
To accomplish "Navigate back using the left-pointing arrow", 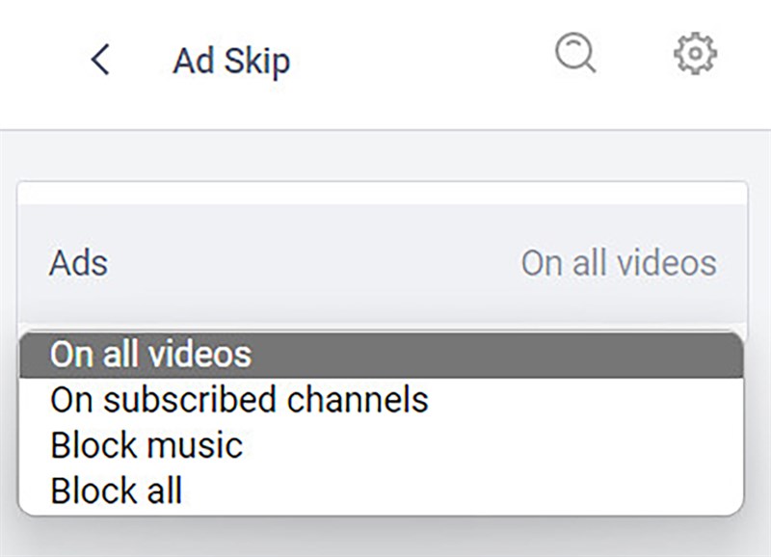I will pos(100,59).
